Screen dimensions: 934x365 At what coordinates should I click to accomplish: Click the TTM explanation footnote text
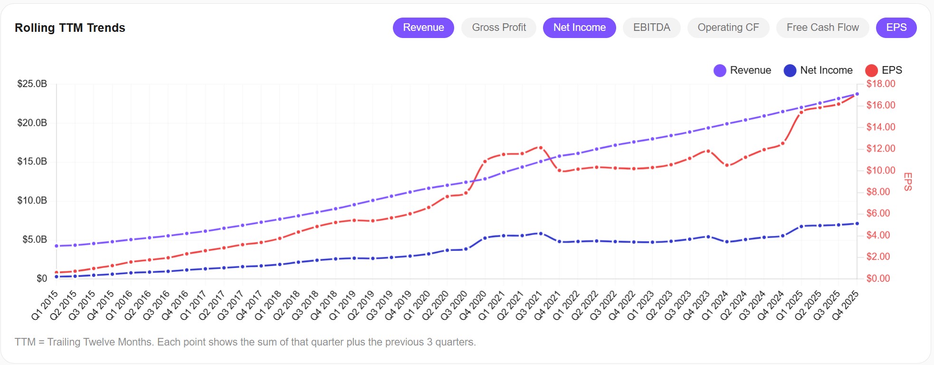point(246,342)
